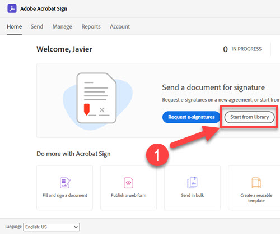Open the Reports tab

91,27
